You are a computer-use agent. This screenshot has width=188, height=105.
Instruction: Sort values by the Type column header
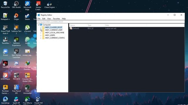tap(95, 25)
